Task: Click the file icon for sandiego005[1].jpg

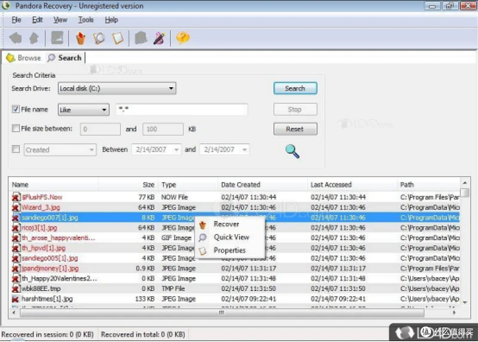Action: [16, 258]
